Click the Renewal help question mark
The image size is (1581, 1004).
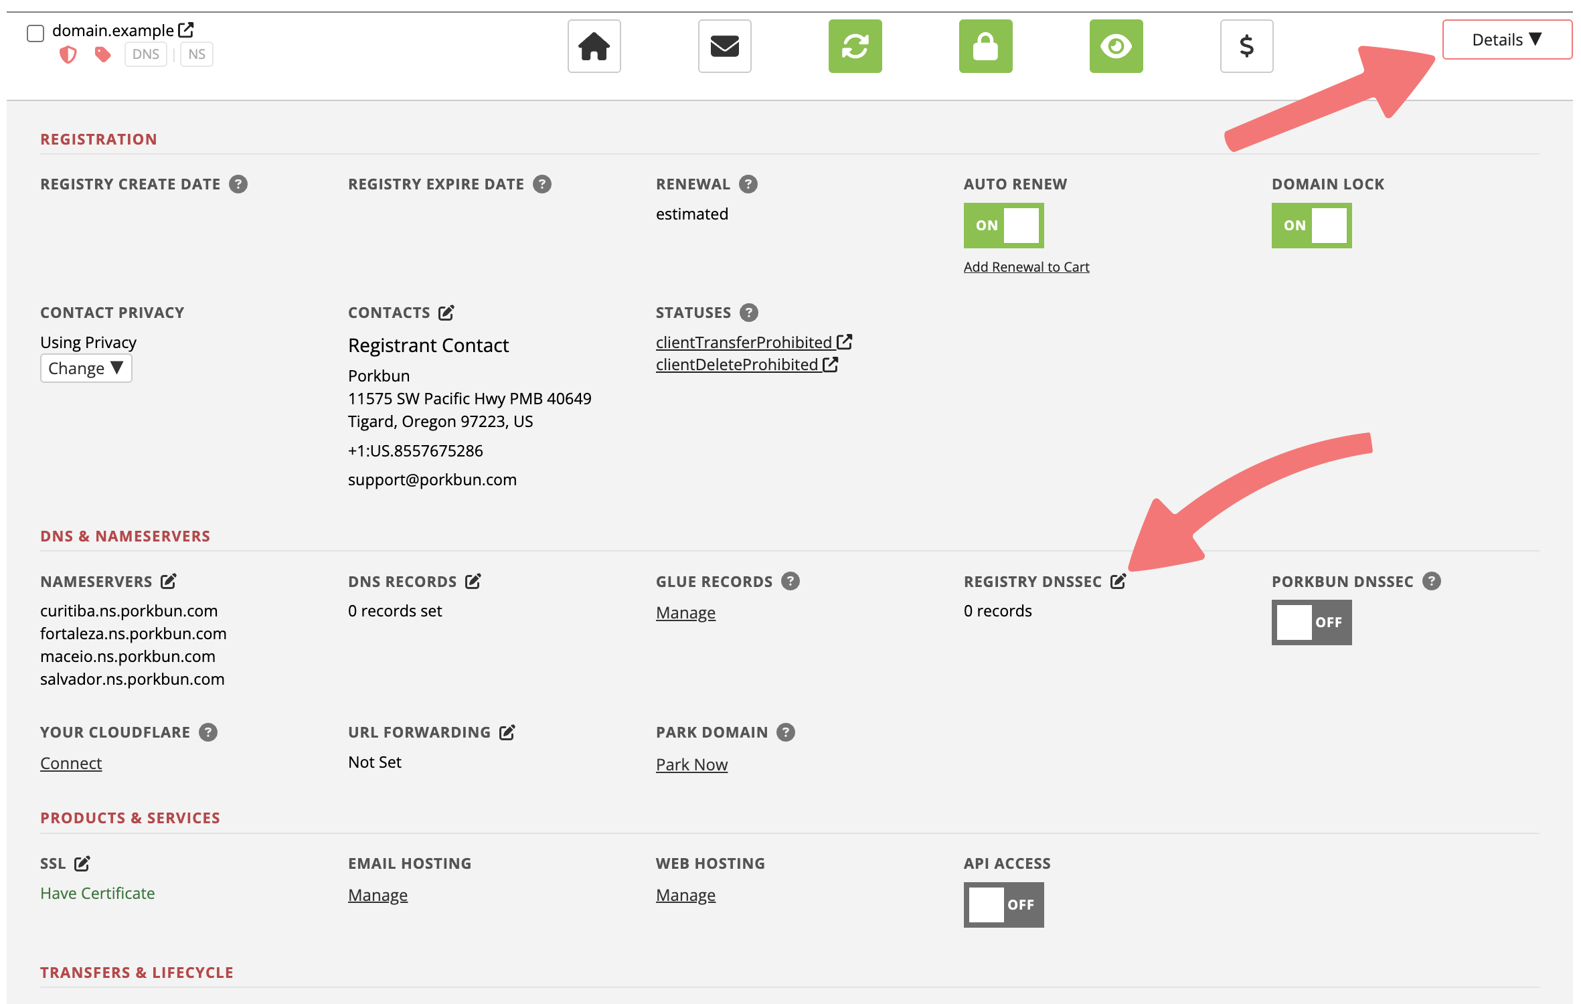748,184
